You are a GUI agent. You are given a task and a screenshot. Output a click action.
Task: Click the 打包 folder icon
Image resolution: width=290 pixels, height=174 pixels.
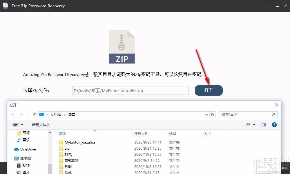(x=61, y=154)
